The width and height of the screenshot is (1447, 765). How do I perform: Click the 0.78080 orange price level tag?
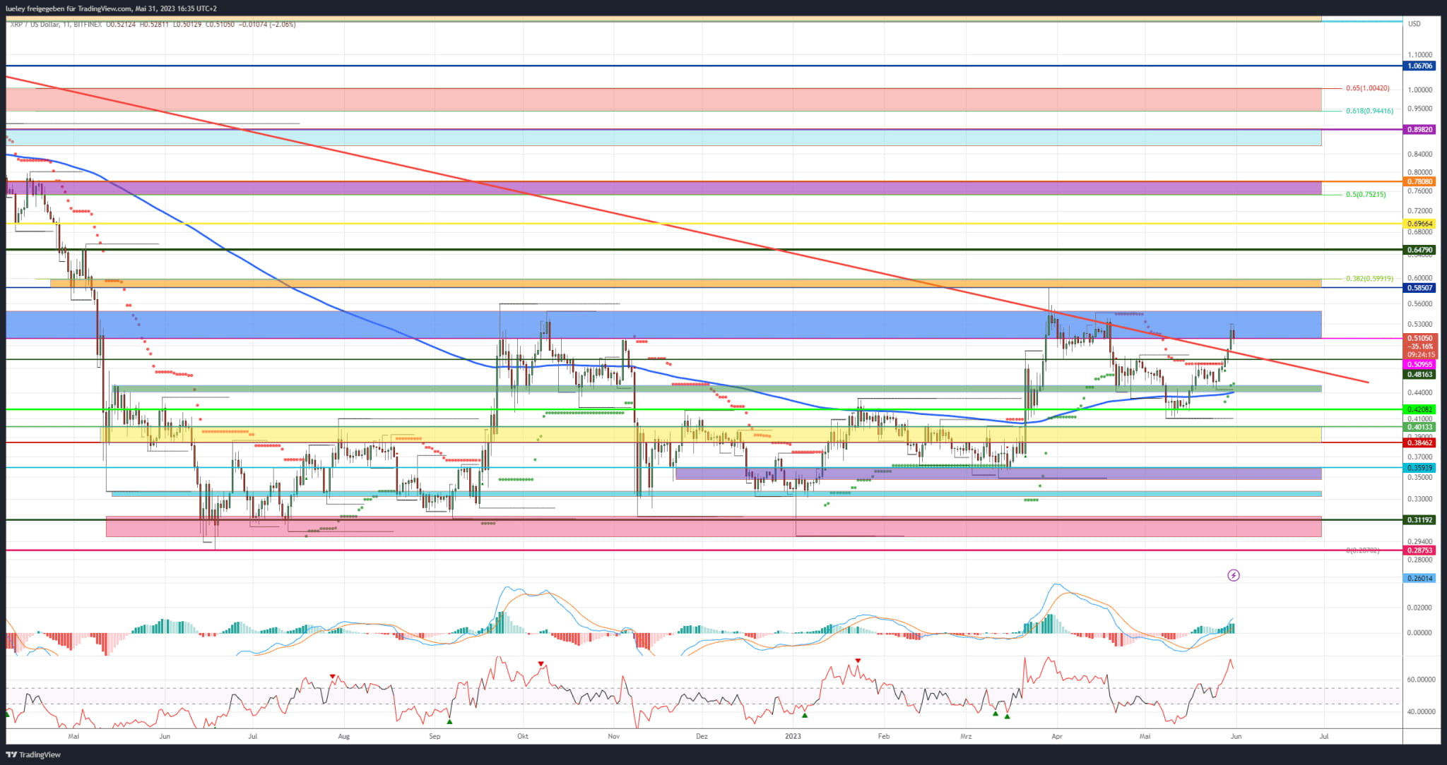[x=1420, y=181]
